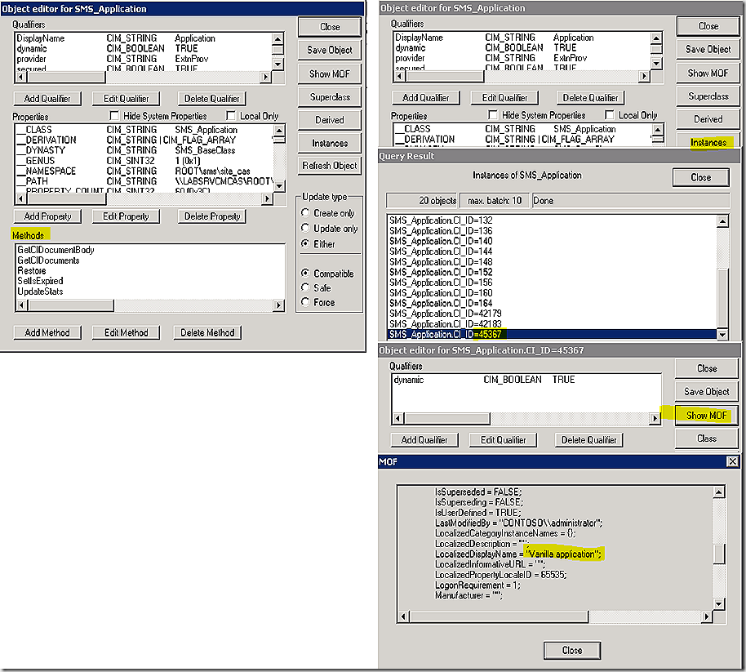Screen dimensions: 746x672
Task: Click left Qualifiers list scroll up arrow
Action: click(278, 38)
